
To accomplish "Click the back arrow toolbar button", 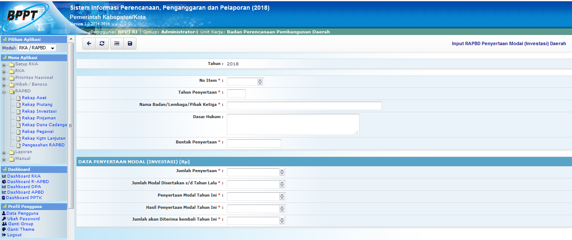I will tap(89, 43).
